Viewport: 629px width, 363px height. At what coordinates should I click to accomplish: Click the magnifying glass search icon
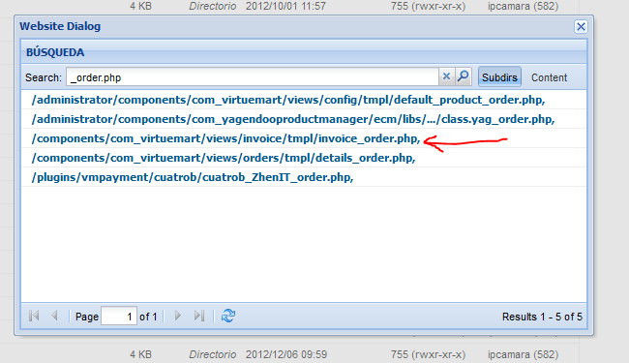(464, 76)
